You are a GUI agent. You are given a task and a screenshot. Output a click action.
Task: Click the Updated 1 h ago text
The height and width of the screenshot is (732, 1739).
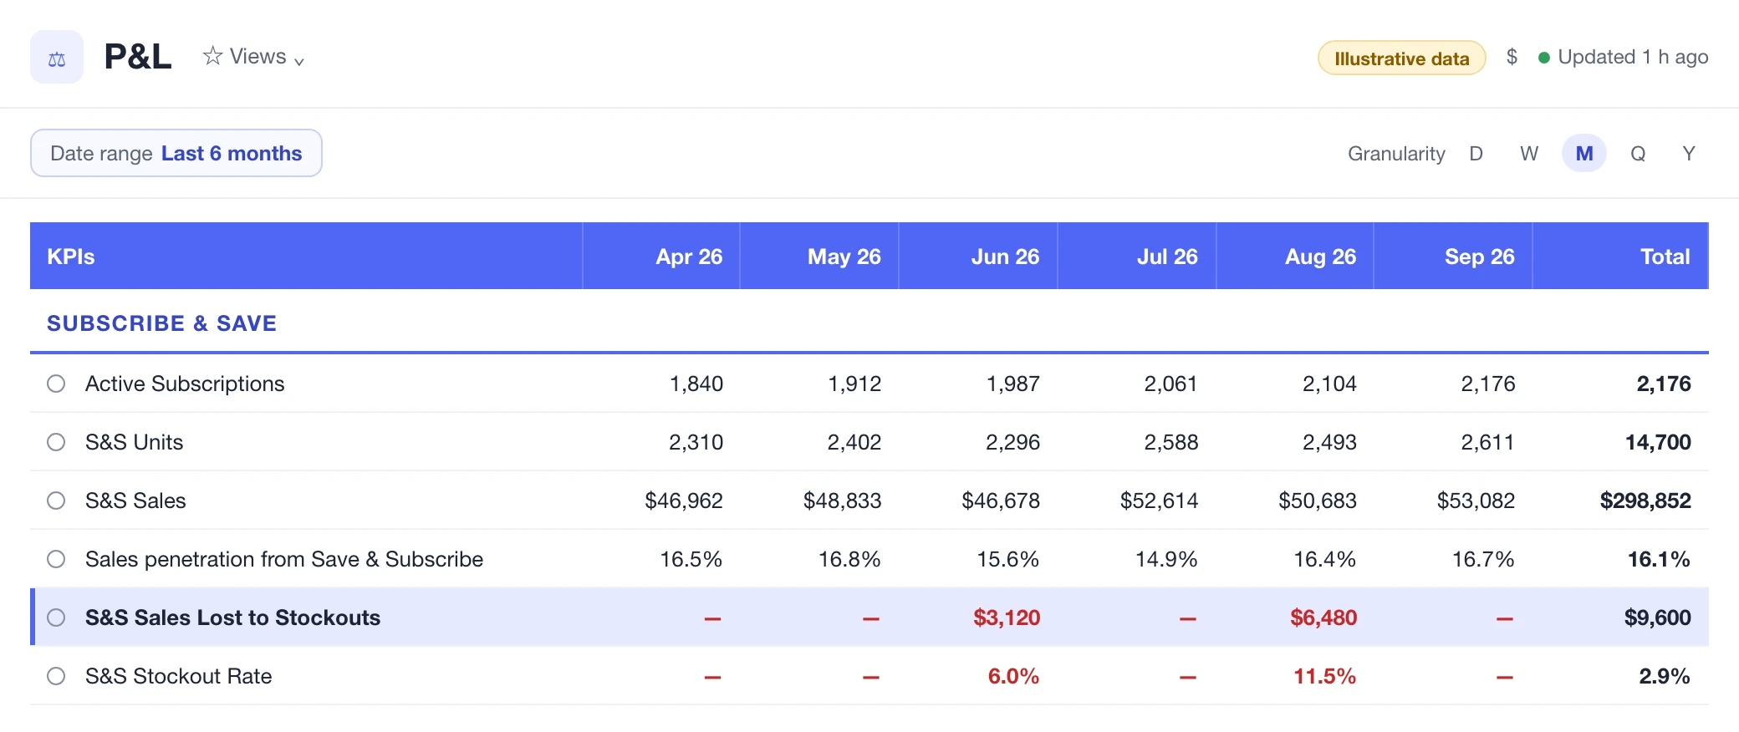pos(1633,57)
